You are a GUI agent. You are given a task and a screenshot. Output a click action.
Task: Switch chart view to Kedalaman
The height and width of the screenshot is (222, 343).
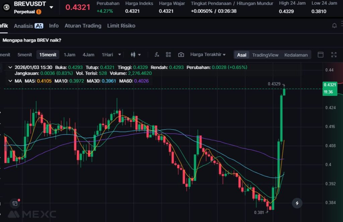tap(296, 55)
